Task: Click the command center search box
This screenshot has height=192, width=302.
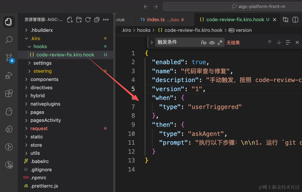Action: [232, 6]
